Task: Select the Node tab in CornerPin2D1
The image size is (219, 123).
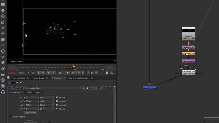Action: click(38, 93)
